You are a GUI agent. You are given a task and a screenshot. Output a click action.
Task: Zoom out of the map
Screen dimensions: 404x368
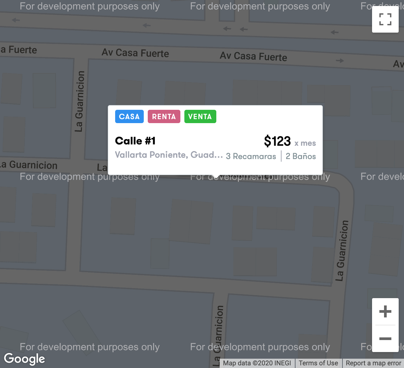pyautogui.click(x=385, y=339)
